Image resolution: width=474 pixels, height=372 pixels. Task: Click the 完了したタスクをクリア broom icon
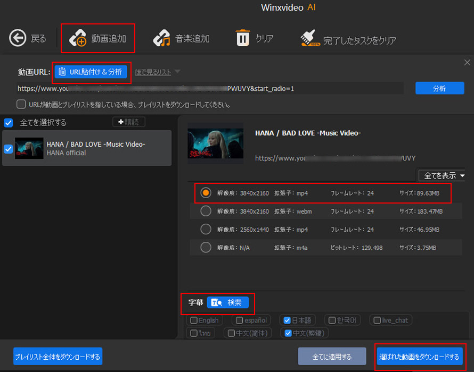pyautogui.click(x=309, y=39)
